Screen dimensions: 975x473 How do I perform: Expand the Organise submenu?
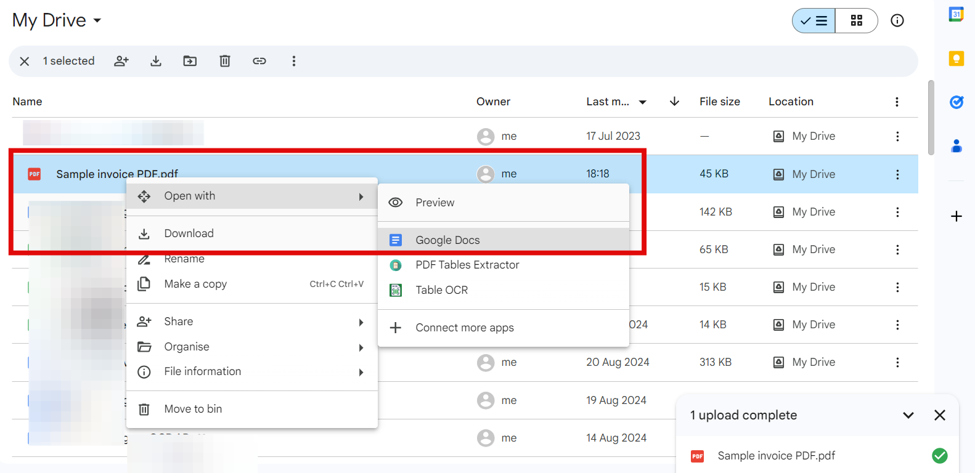point(251,347)
